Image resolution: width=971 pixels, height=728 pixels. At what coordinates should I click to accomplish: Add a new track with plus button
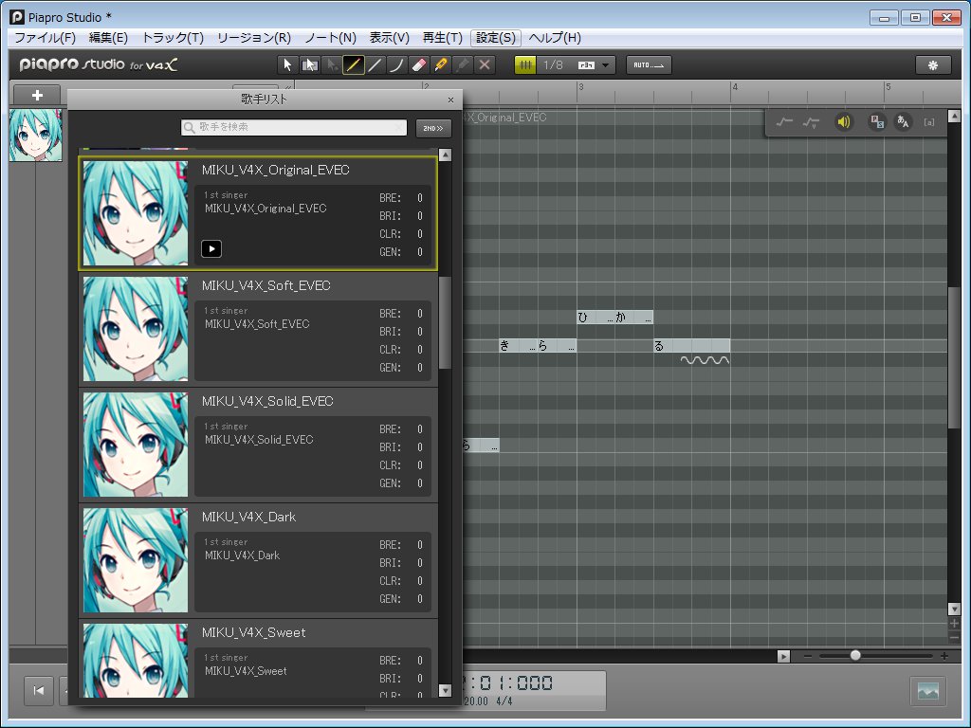click(x=38, y=95)
